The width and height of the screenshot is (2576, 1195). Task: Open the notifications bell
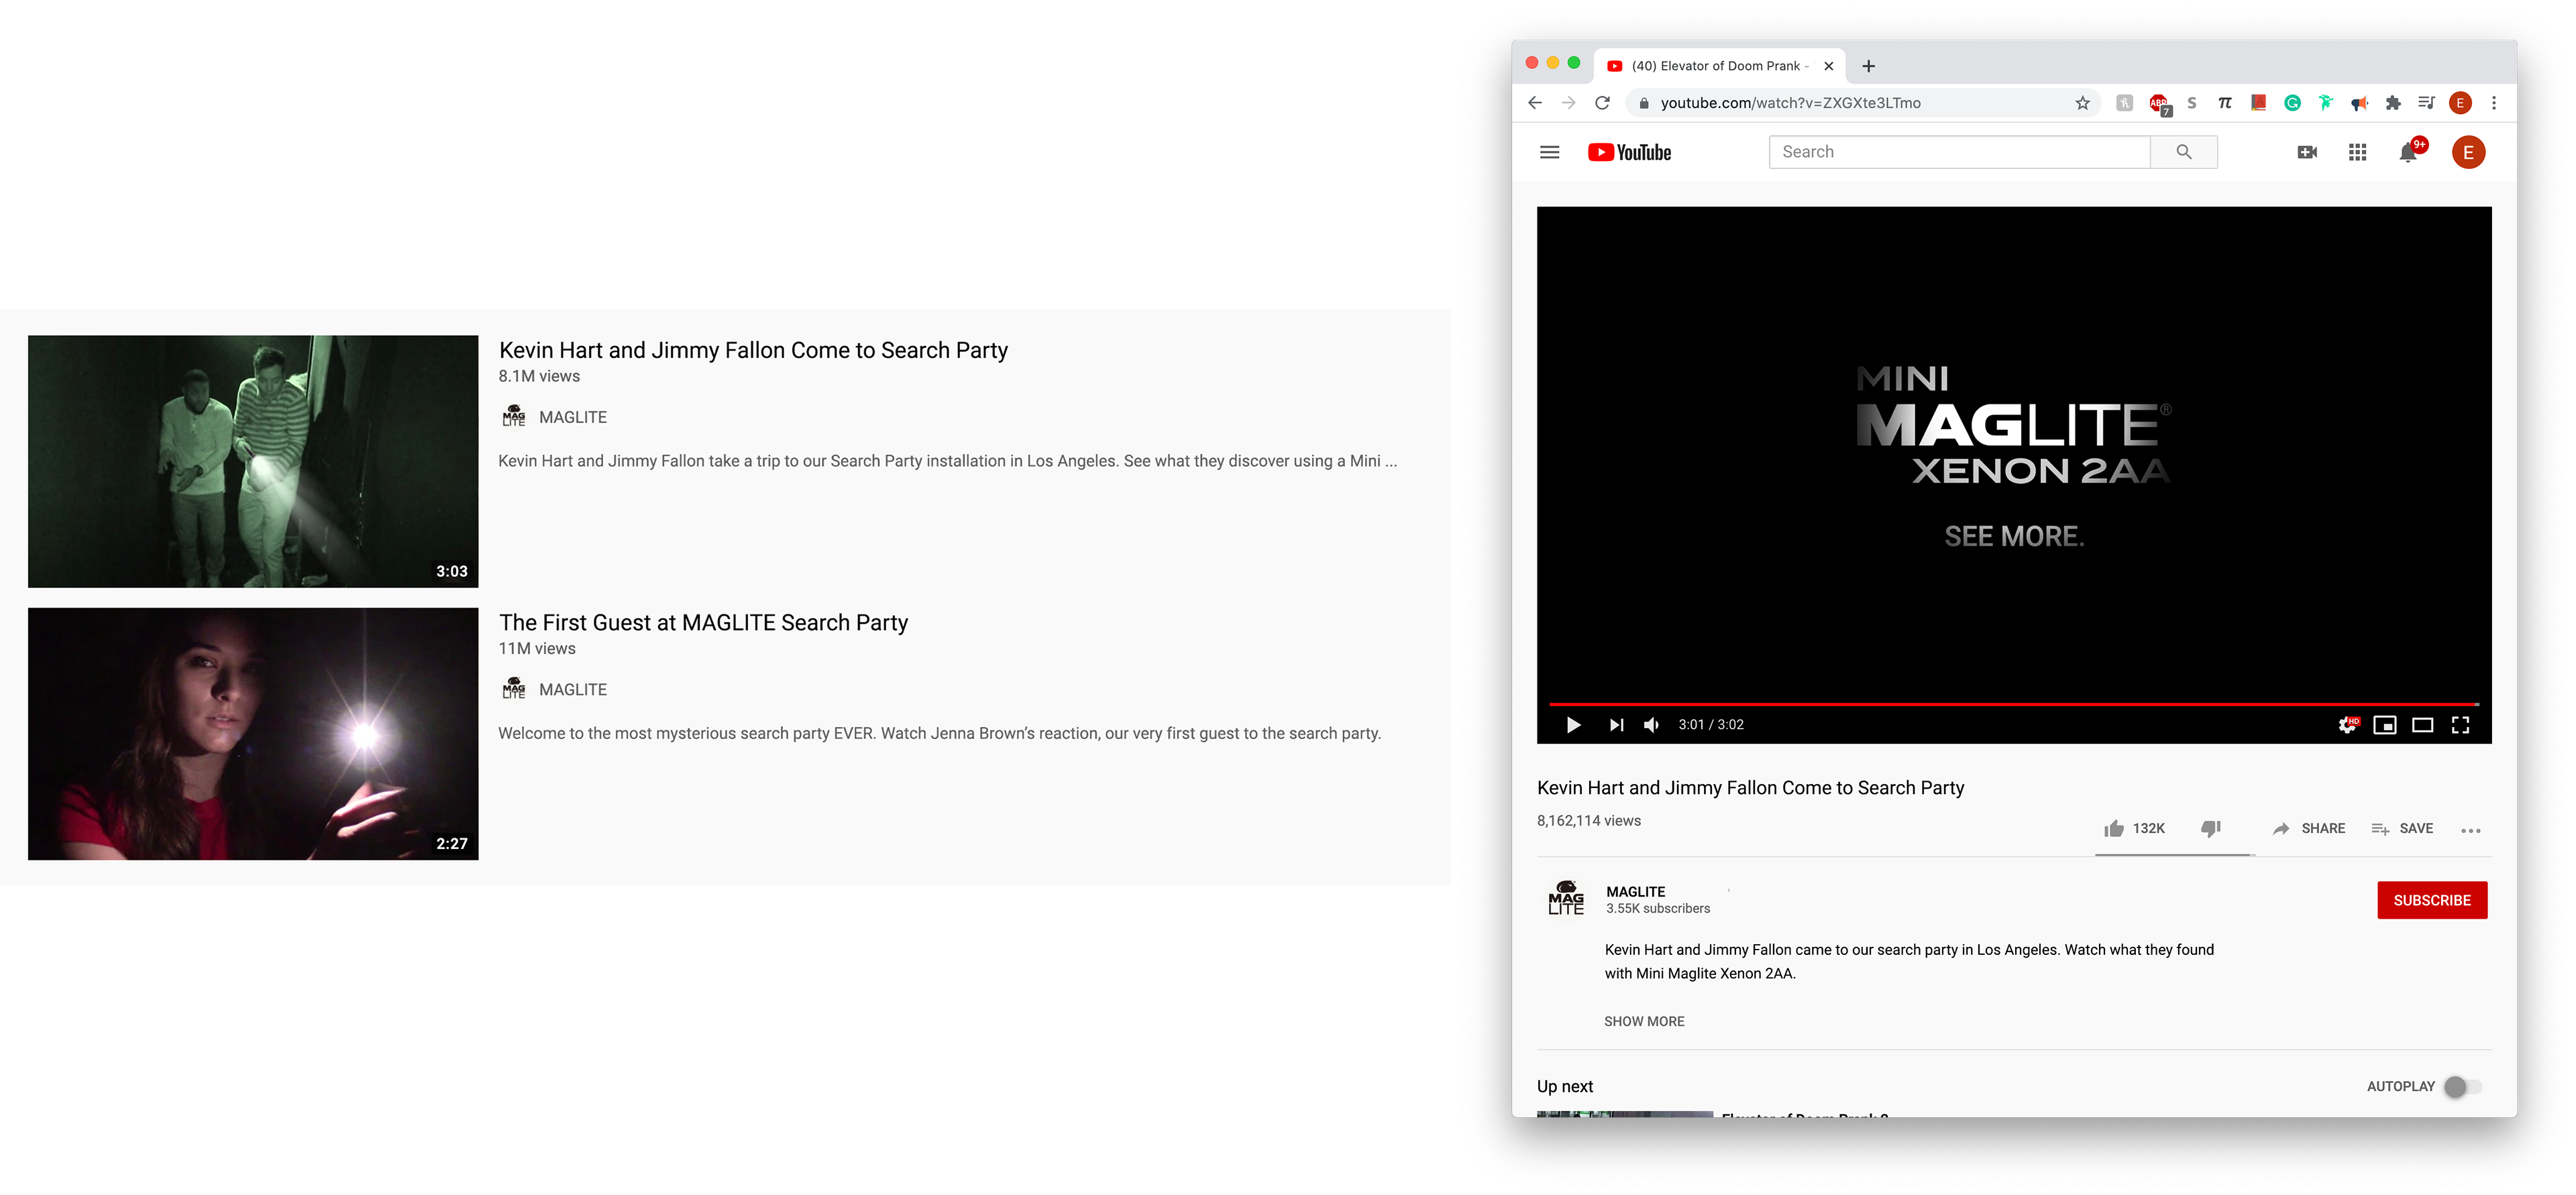point(2408,152)
